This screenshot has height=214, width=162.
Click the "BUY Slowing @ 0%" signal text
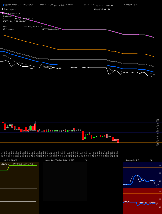tap(51, 29)
